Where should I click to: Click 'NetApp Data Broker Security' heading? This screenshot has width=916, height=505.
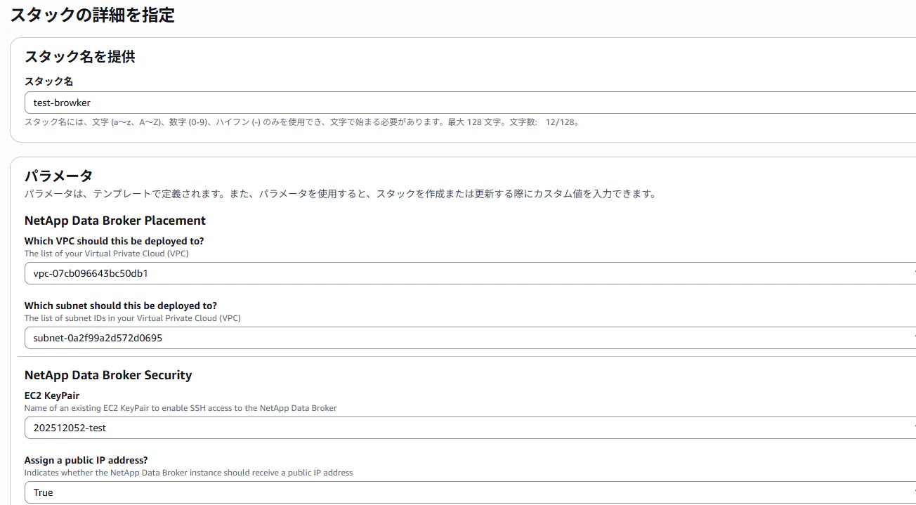[x=108, y=375]
